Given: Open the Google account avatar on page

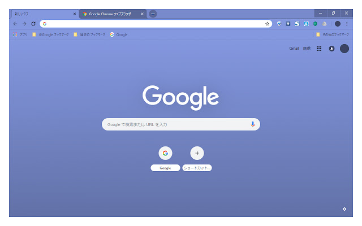Looking at the screenshot, I should 344,49.
